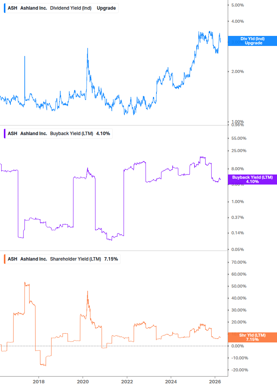Click the purple Buyback Yield series color bar

tap(5, 134)
